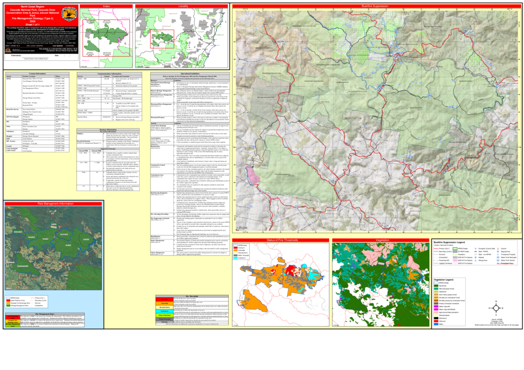This screenshot has height=370, width=524.
Task: Click the Logging Trailways dashed line symbol
Action: click(x=436, y=263)
